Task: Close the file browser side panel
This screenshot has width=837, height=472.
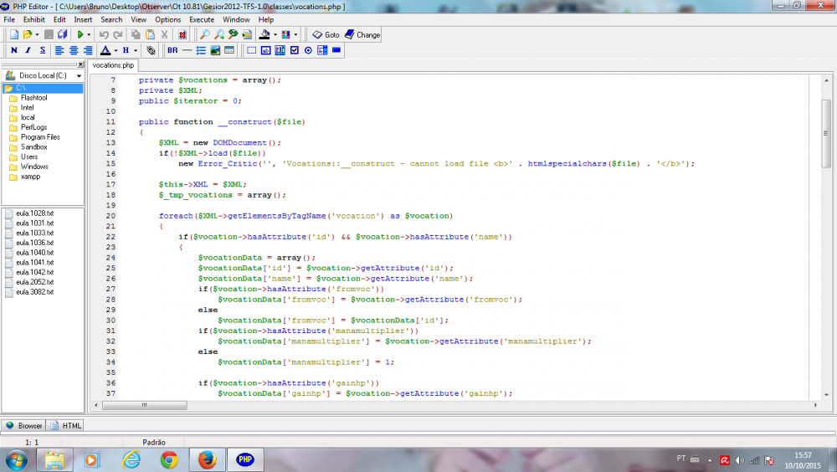Action: click(x=80, y=64)
